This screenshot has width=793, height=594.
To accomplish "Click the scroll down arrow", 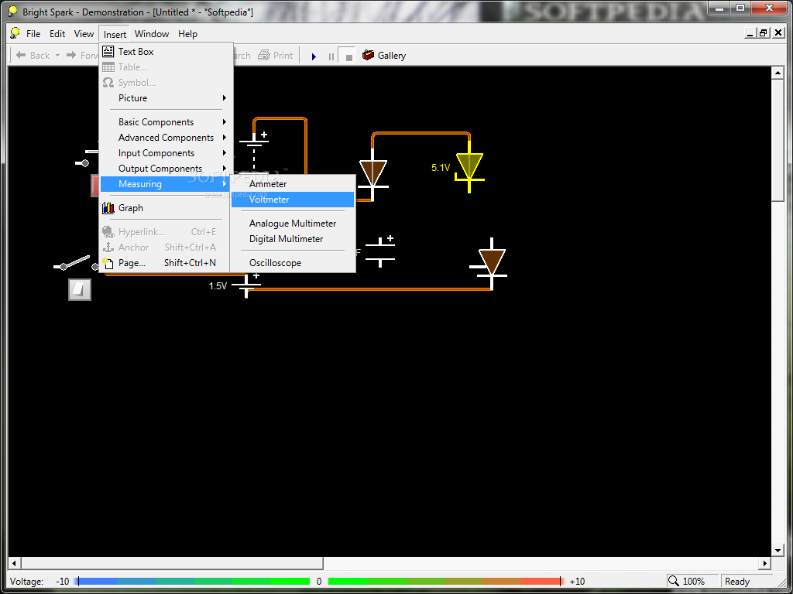I will click(x=778, y=551).
